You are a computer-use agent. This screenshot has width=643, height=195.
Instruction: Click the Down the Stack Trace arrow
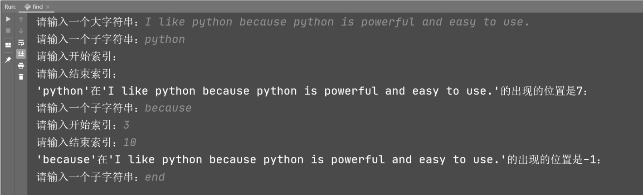(x=20, y=31)
